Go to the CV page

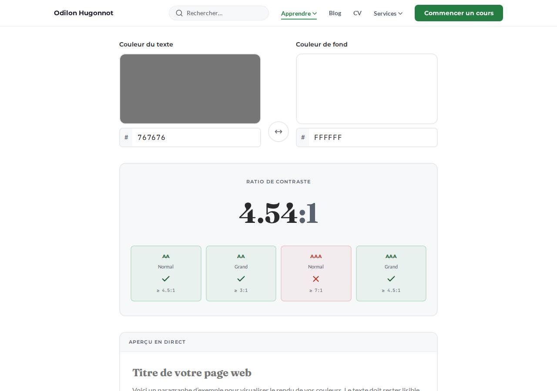coord(357,13)
